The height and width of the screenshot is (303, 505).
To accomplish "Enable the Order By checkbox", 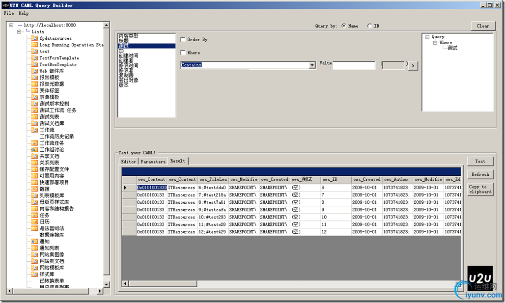I will pyautogui.click(x=183, y=39).
